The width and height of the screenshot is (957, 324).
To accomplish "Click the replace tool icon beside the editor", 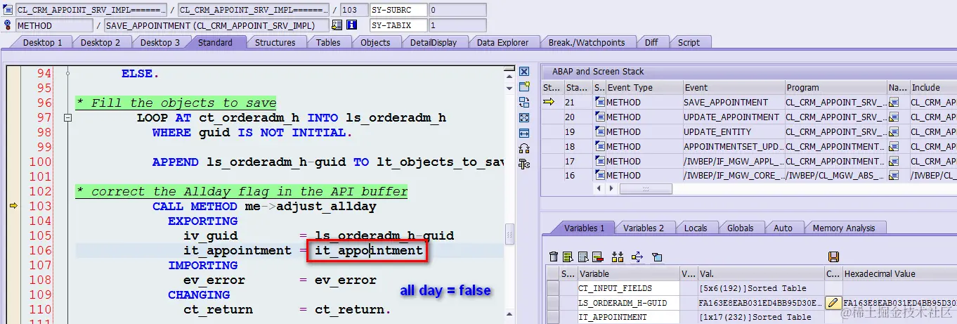I will tap(524, 103).
